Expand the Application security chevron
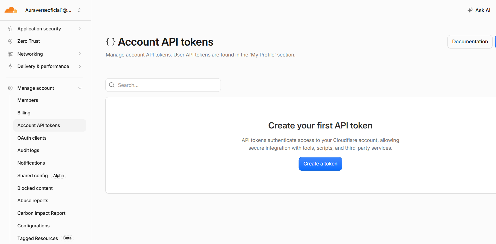 coord(80,29)
